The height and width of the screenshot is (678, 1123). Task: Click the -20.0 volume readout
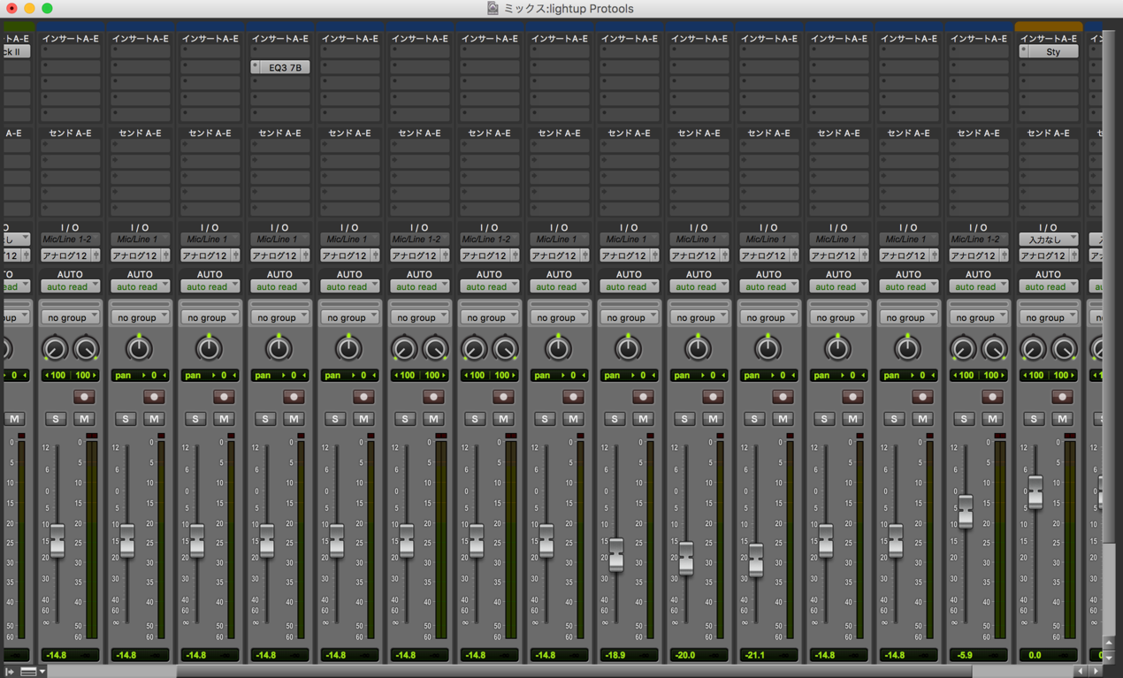699,655
